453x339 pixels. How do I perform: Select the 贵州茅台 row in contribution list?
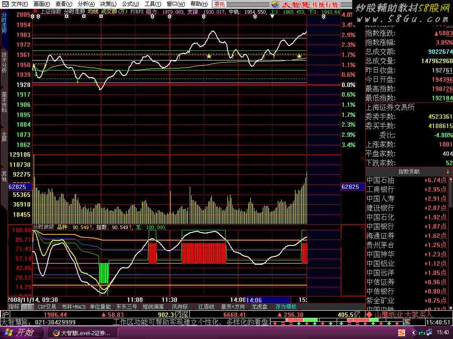tap(407, 245)
